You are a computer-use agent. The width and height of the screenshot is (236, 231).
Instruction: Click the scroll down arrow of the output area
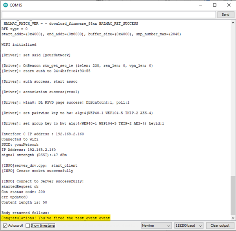pos(233,218)
